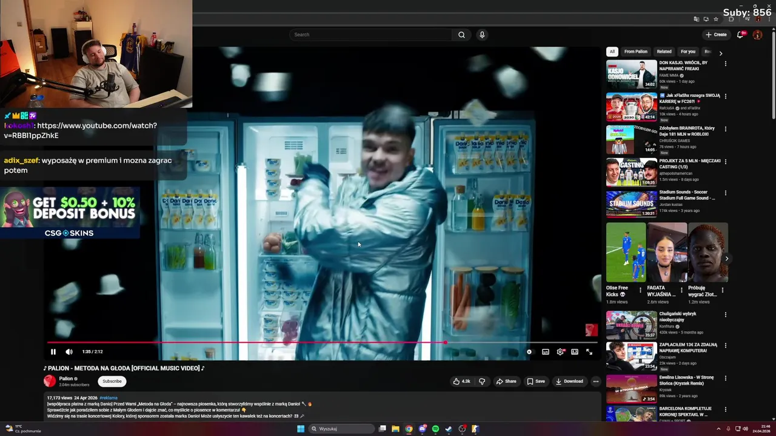Open Task View on the taskbar
776x436 pixels.
click(383, 429)
